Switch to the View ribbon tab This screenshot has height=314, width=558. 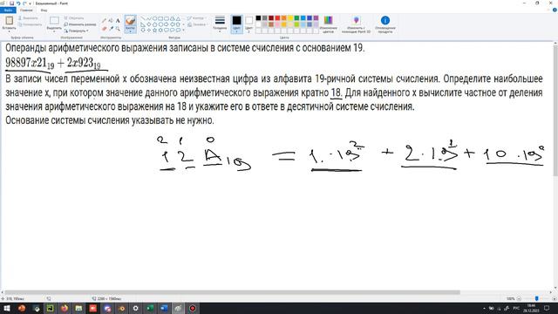tap(44, 10)
